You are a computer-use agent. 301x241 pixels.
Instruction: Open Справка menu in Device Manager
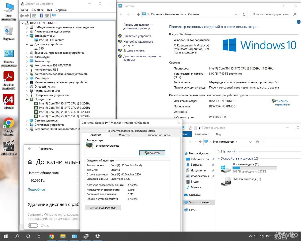[61, 10]
